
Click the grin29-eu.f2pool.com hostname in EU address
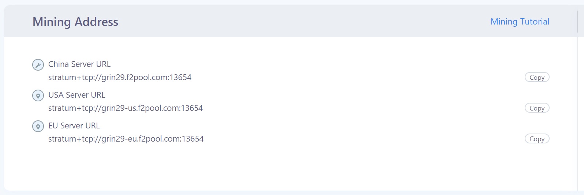click(141, 139)
